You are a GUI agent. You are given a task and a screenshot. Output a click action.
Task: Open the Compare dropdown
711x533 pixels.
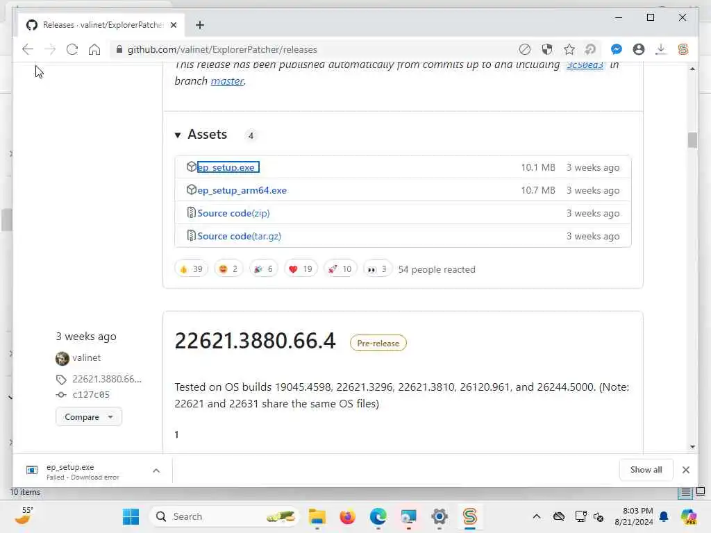pyautogui.click(x=88, y=417)
